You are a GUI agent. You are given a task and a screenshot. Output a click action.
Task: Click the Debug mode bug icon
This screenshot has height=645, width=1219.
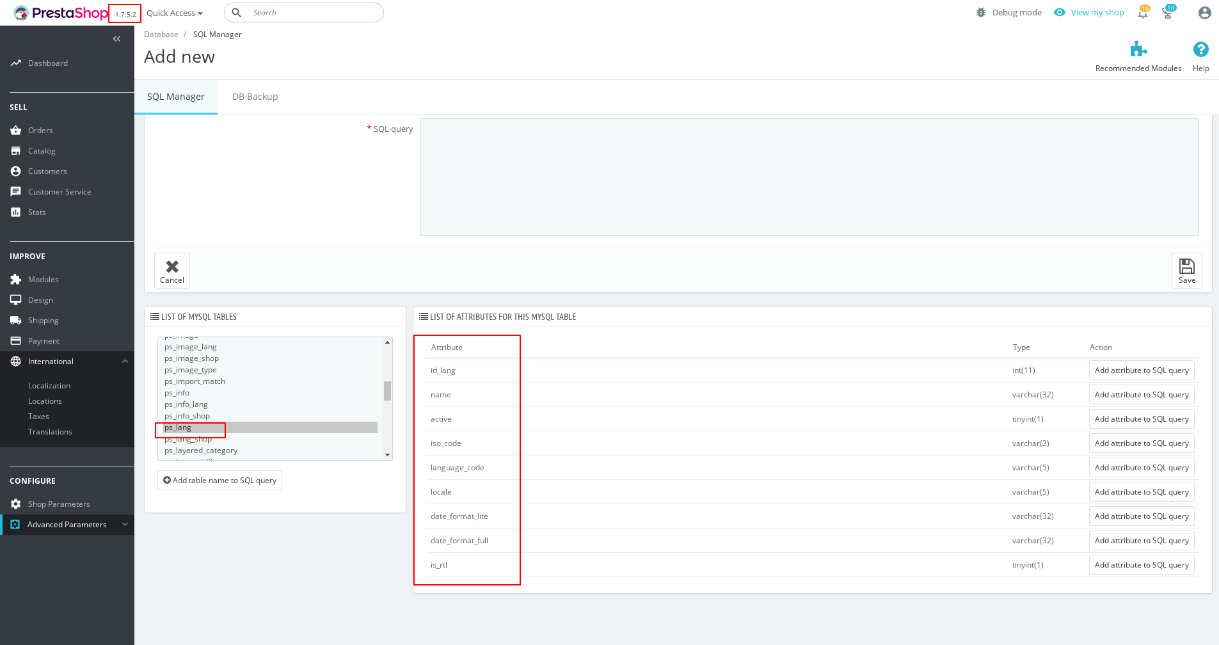pyautogui.click(x=981, y=13)
